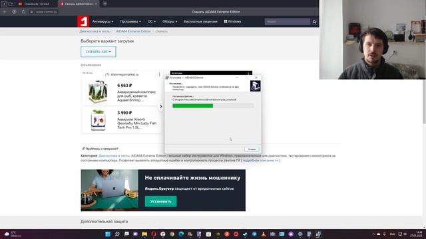Image resolution: width=426 pixels, height=239 pixels.
Task: Launch Google Chrome from the taskbar
Action: click(x=172, y=234)
